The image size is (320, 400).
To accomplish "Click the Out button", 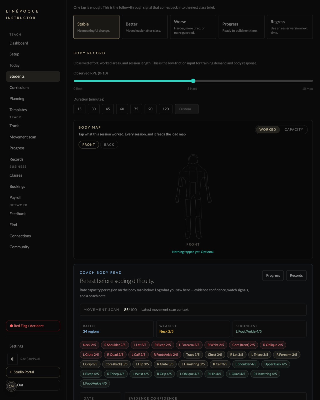I will [33, 385].
